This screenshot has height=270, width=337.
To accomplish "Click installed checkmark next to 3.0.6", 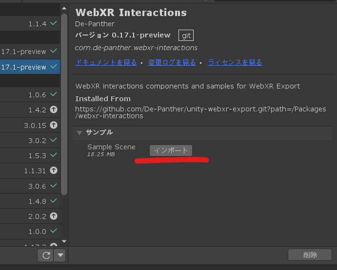I will click(54, 185).
